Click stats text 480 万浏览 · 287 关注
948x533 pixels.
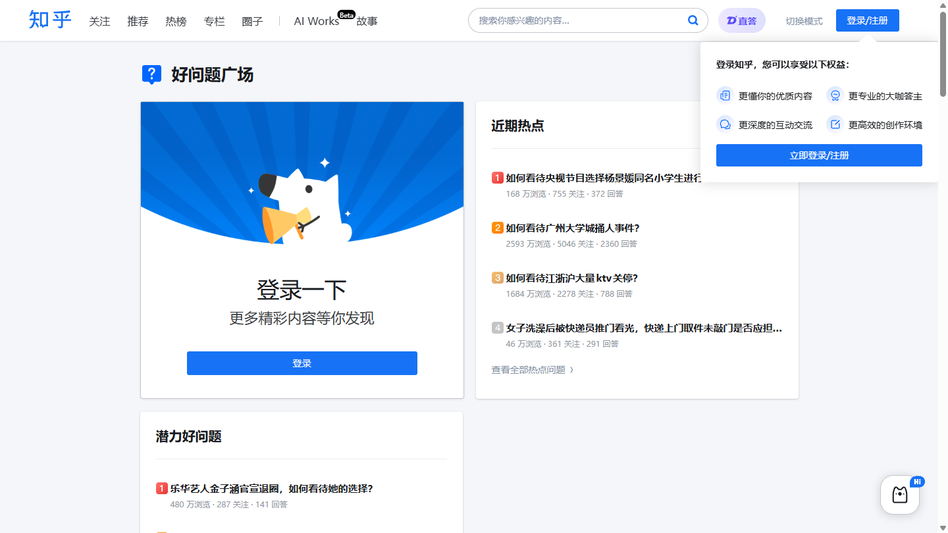pyautogui.click(x=228, y=504)
